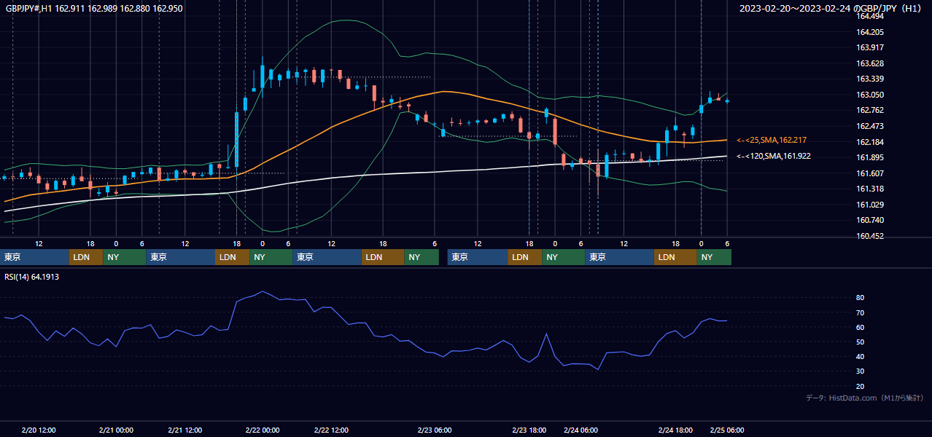Screen dimensions: 932x437
Task: Select the 162.184 price axis label
Action: click(870, 142)
